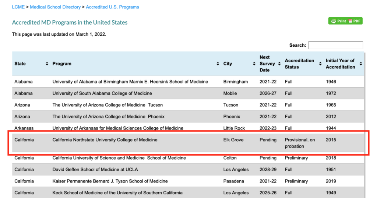Image resolution: width=377 pixels, height=198 pixels.
Task: Click the Birmingham city cell
Action: [235, 82]
